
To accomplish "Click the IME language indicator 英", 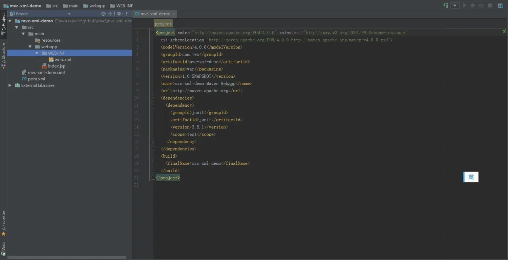I will [471, 177].
